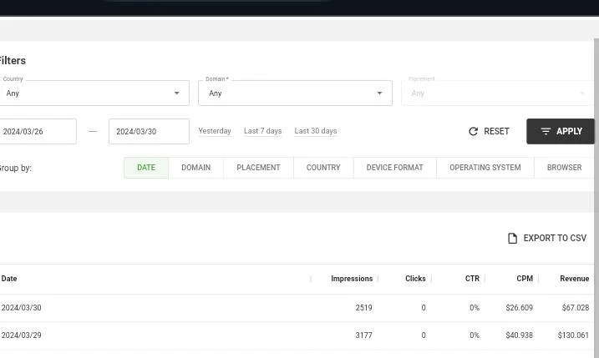The height and width of the screenshot is (358, 599).
Task: Group by DEVICE FORMAT
Action: pos(395,168)
